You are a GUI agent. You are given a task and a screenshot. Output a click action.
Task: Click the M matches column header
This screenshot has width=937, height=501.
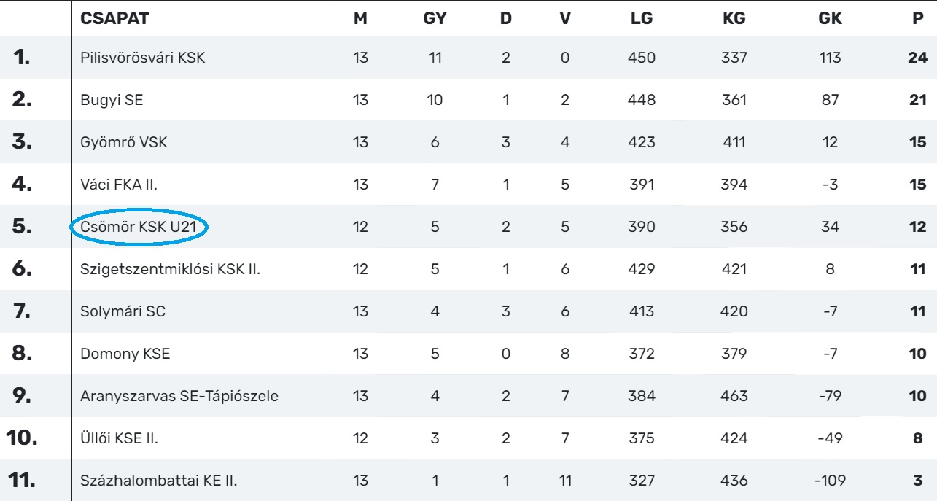tap(360, 19)
